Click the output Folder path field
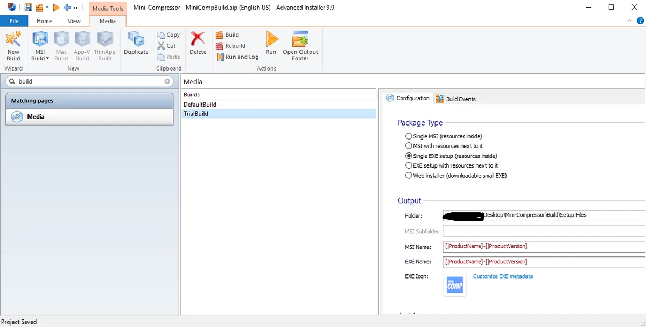The width and height of the screenshot is (646, 327). click(544, 215)
